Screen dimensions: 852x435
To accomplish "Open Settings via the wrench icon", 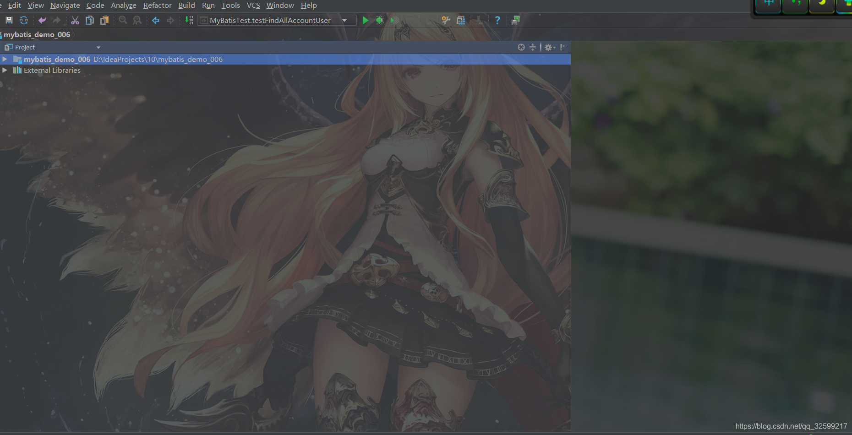I will pos(446,20).
